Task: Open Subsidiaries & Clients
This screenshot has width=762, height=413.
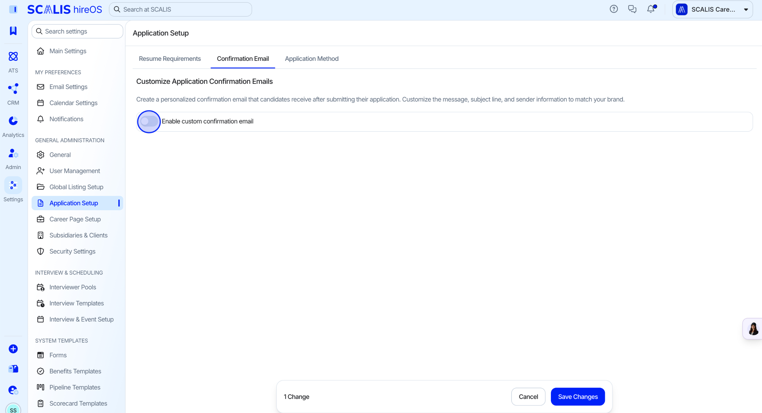Action: click(77, 235)
